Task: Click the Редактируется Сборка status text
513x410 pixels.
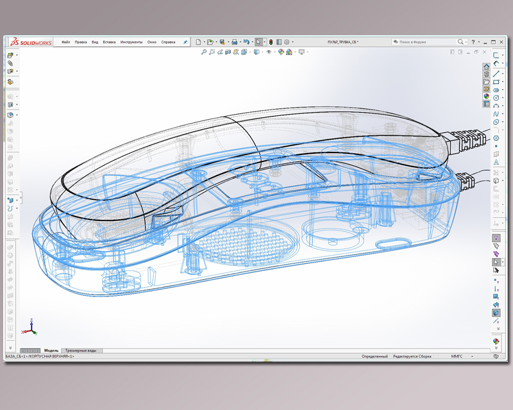Action: point(412,356)
